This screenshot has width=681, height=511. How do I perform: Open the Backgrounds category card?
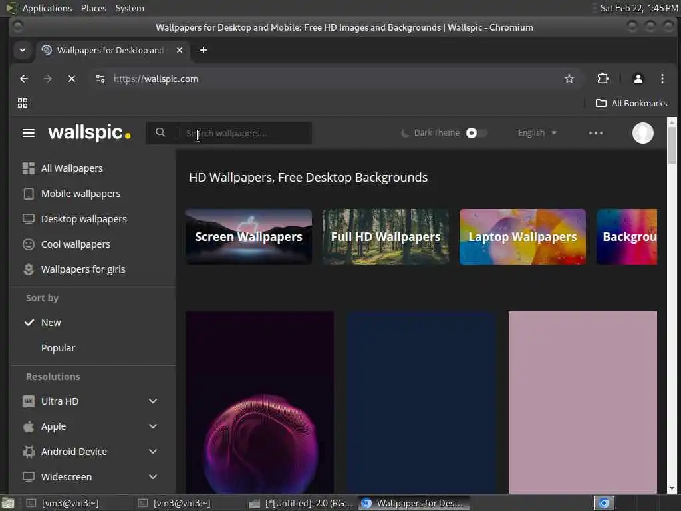[x=627, y=237]
